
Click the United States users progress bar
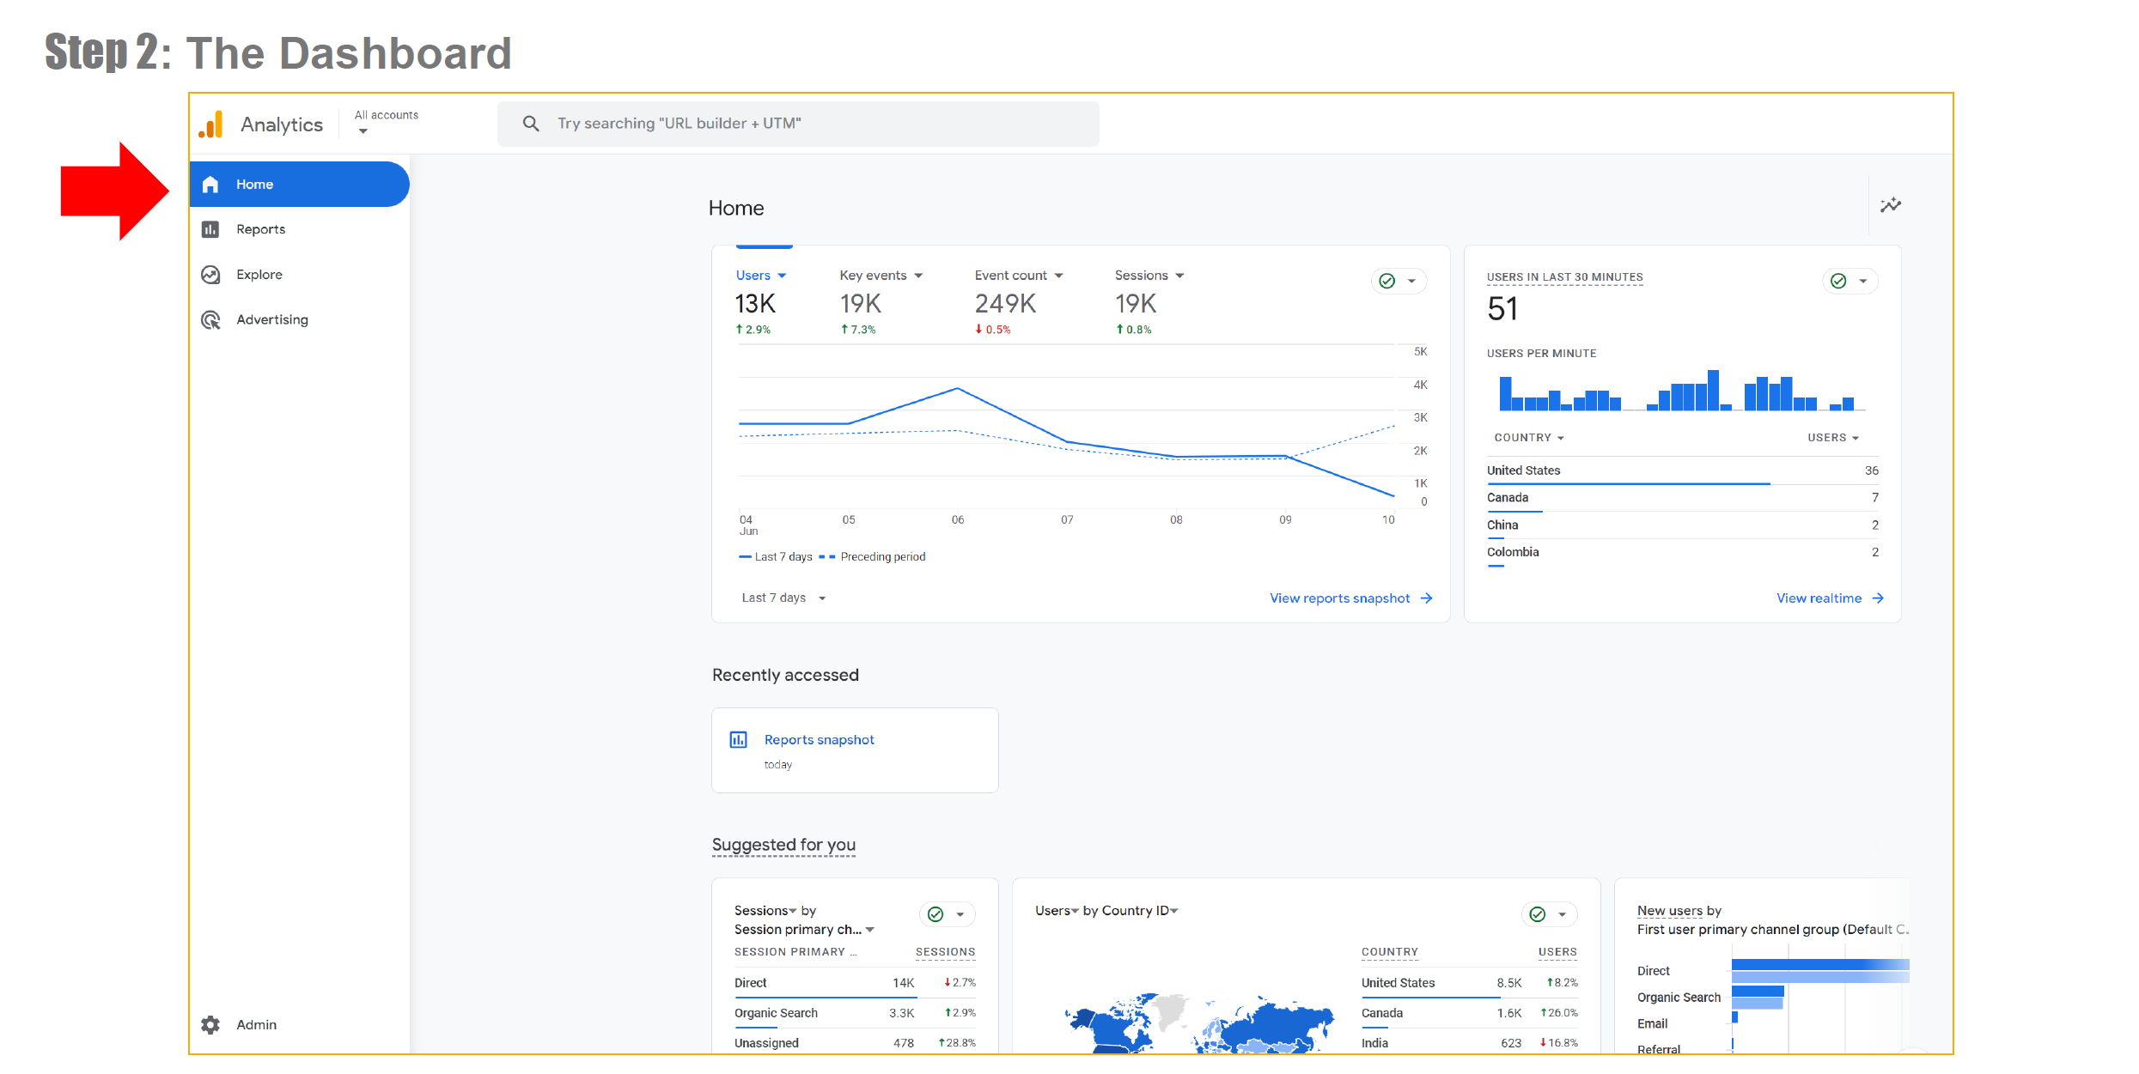tap(1628, 483)
